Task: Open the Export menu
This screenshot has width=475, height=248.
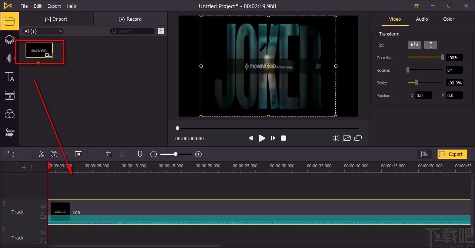Action: click(x=54, y=6)
